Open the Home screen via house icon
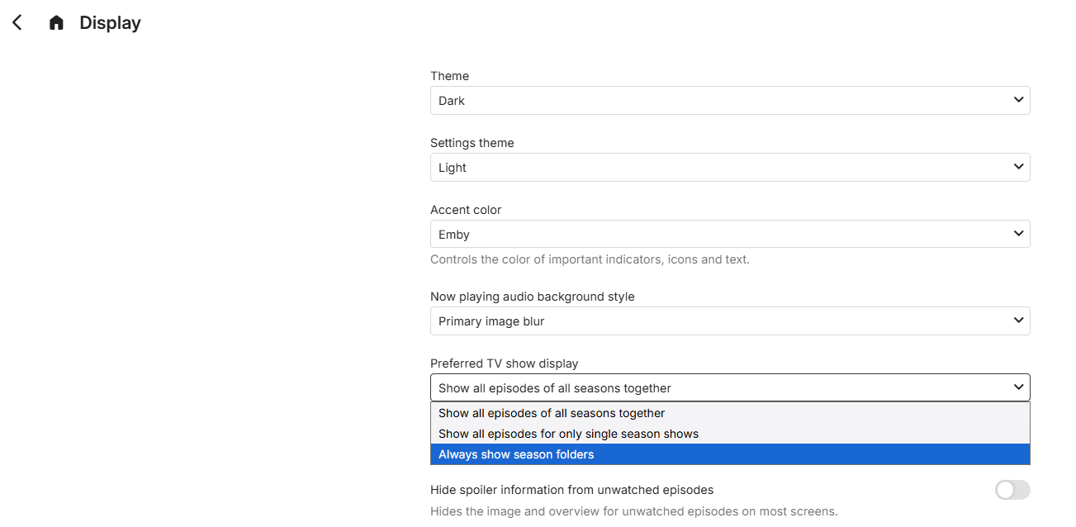Screen dimensions: 1076x527 coord(56,23)
